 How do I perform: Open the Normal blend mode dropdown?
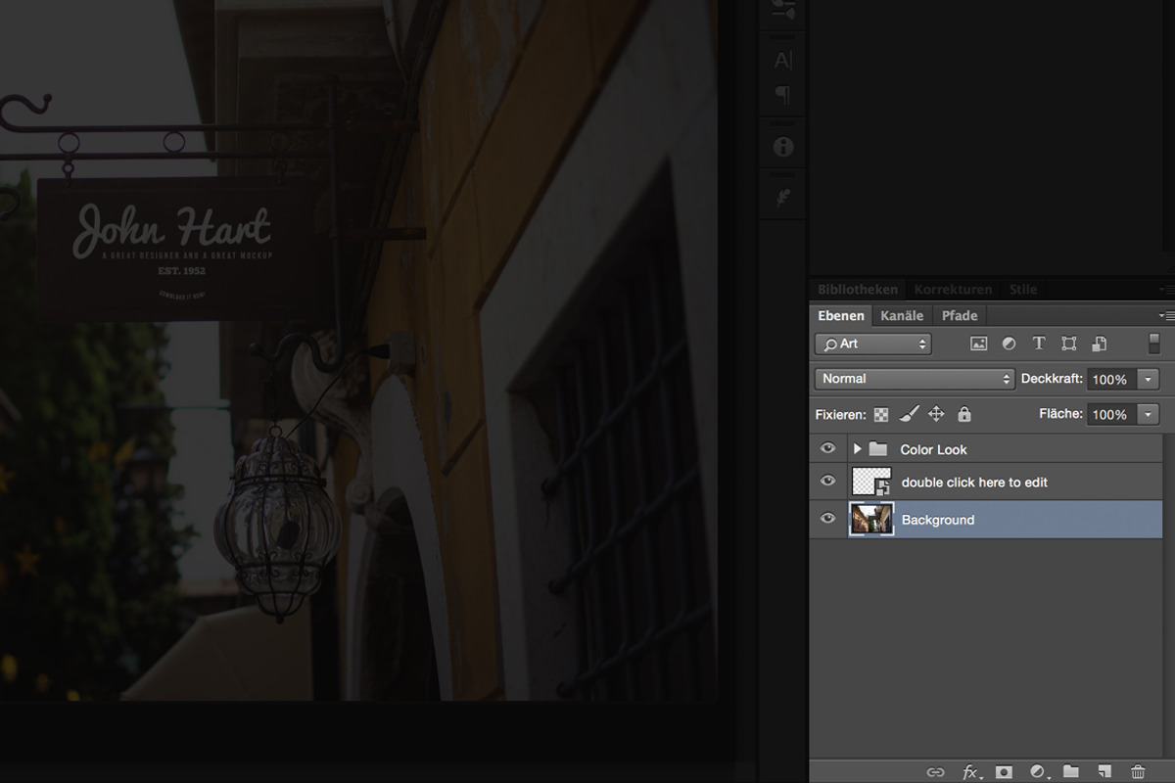pos(915,379)
